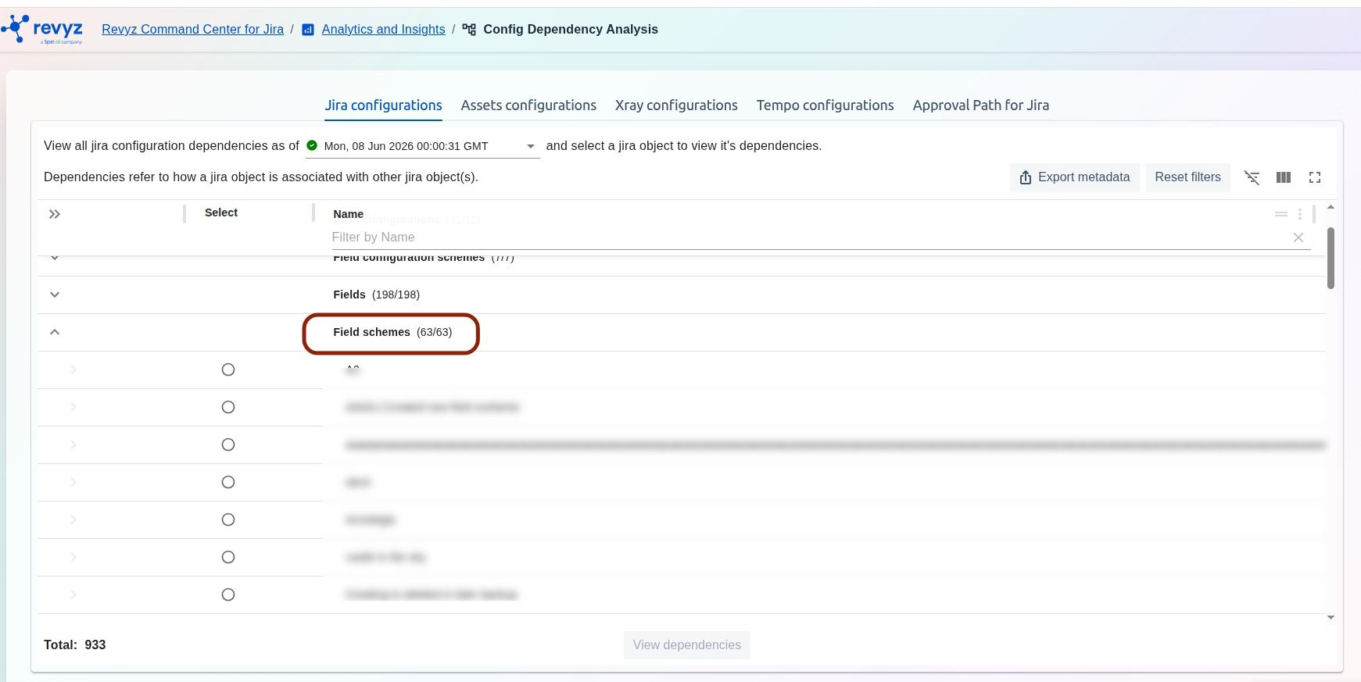The image size is (1361, 682).
Task: Select radio of second Field schemes item
Action: coord(228,407)
